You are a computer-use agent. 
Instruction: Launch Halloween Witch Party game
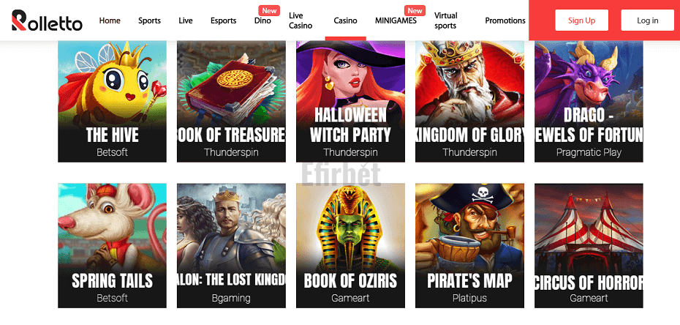point(350,102)
